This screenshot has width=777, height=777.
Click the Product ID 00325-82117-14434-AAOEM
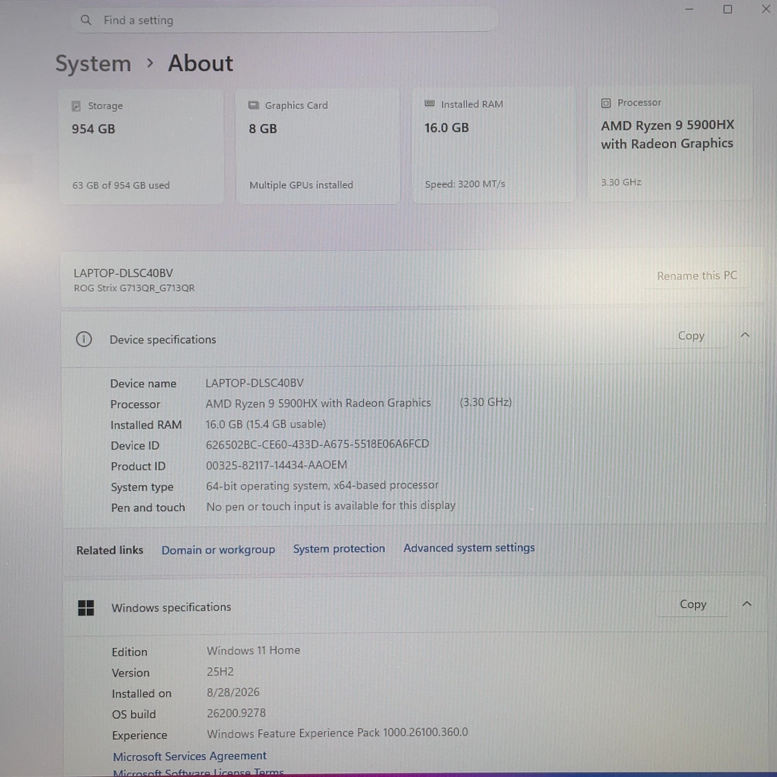pos(277,465)
